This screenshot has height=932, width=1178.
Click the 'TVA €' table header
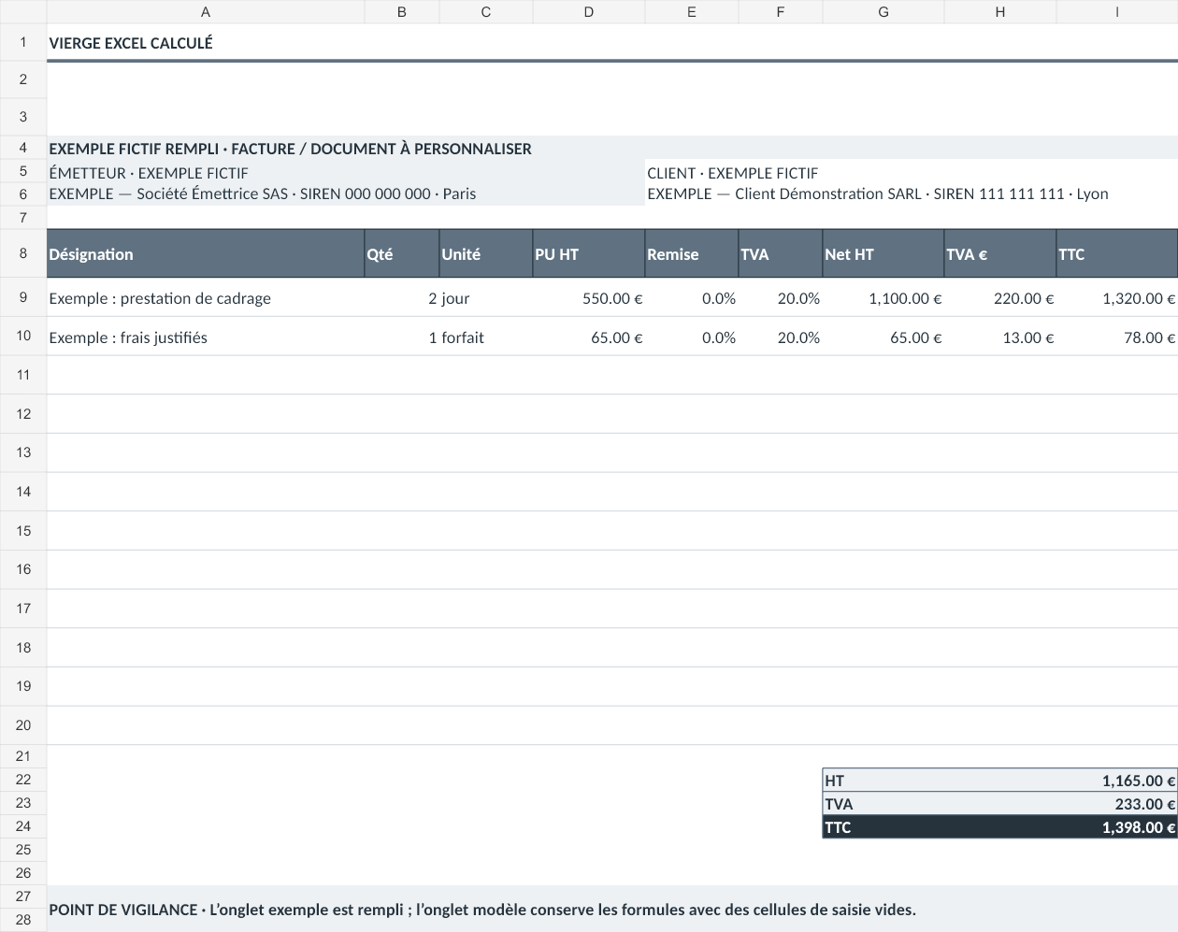click(x=1000, y=253)
